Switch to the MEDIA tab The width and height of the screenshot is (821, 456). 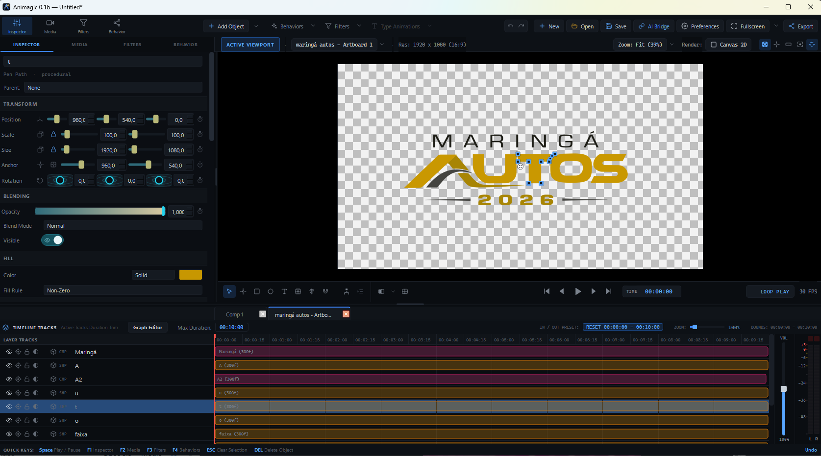coord(79,45)
